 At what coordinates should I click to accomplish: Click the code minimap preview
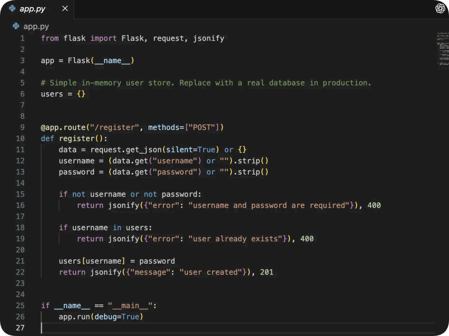click(442, 49)
